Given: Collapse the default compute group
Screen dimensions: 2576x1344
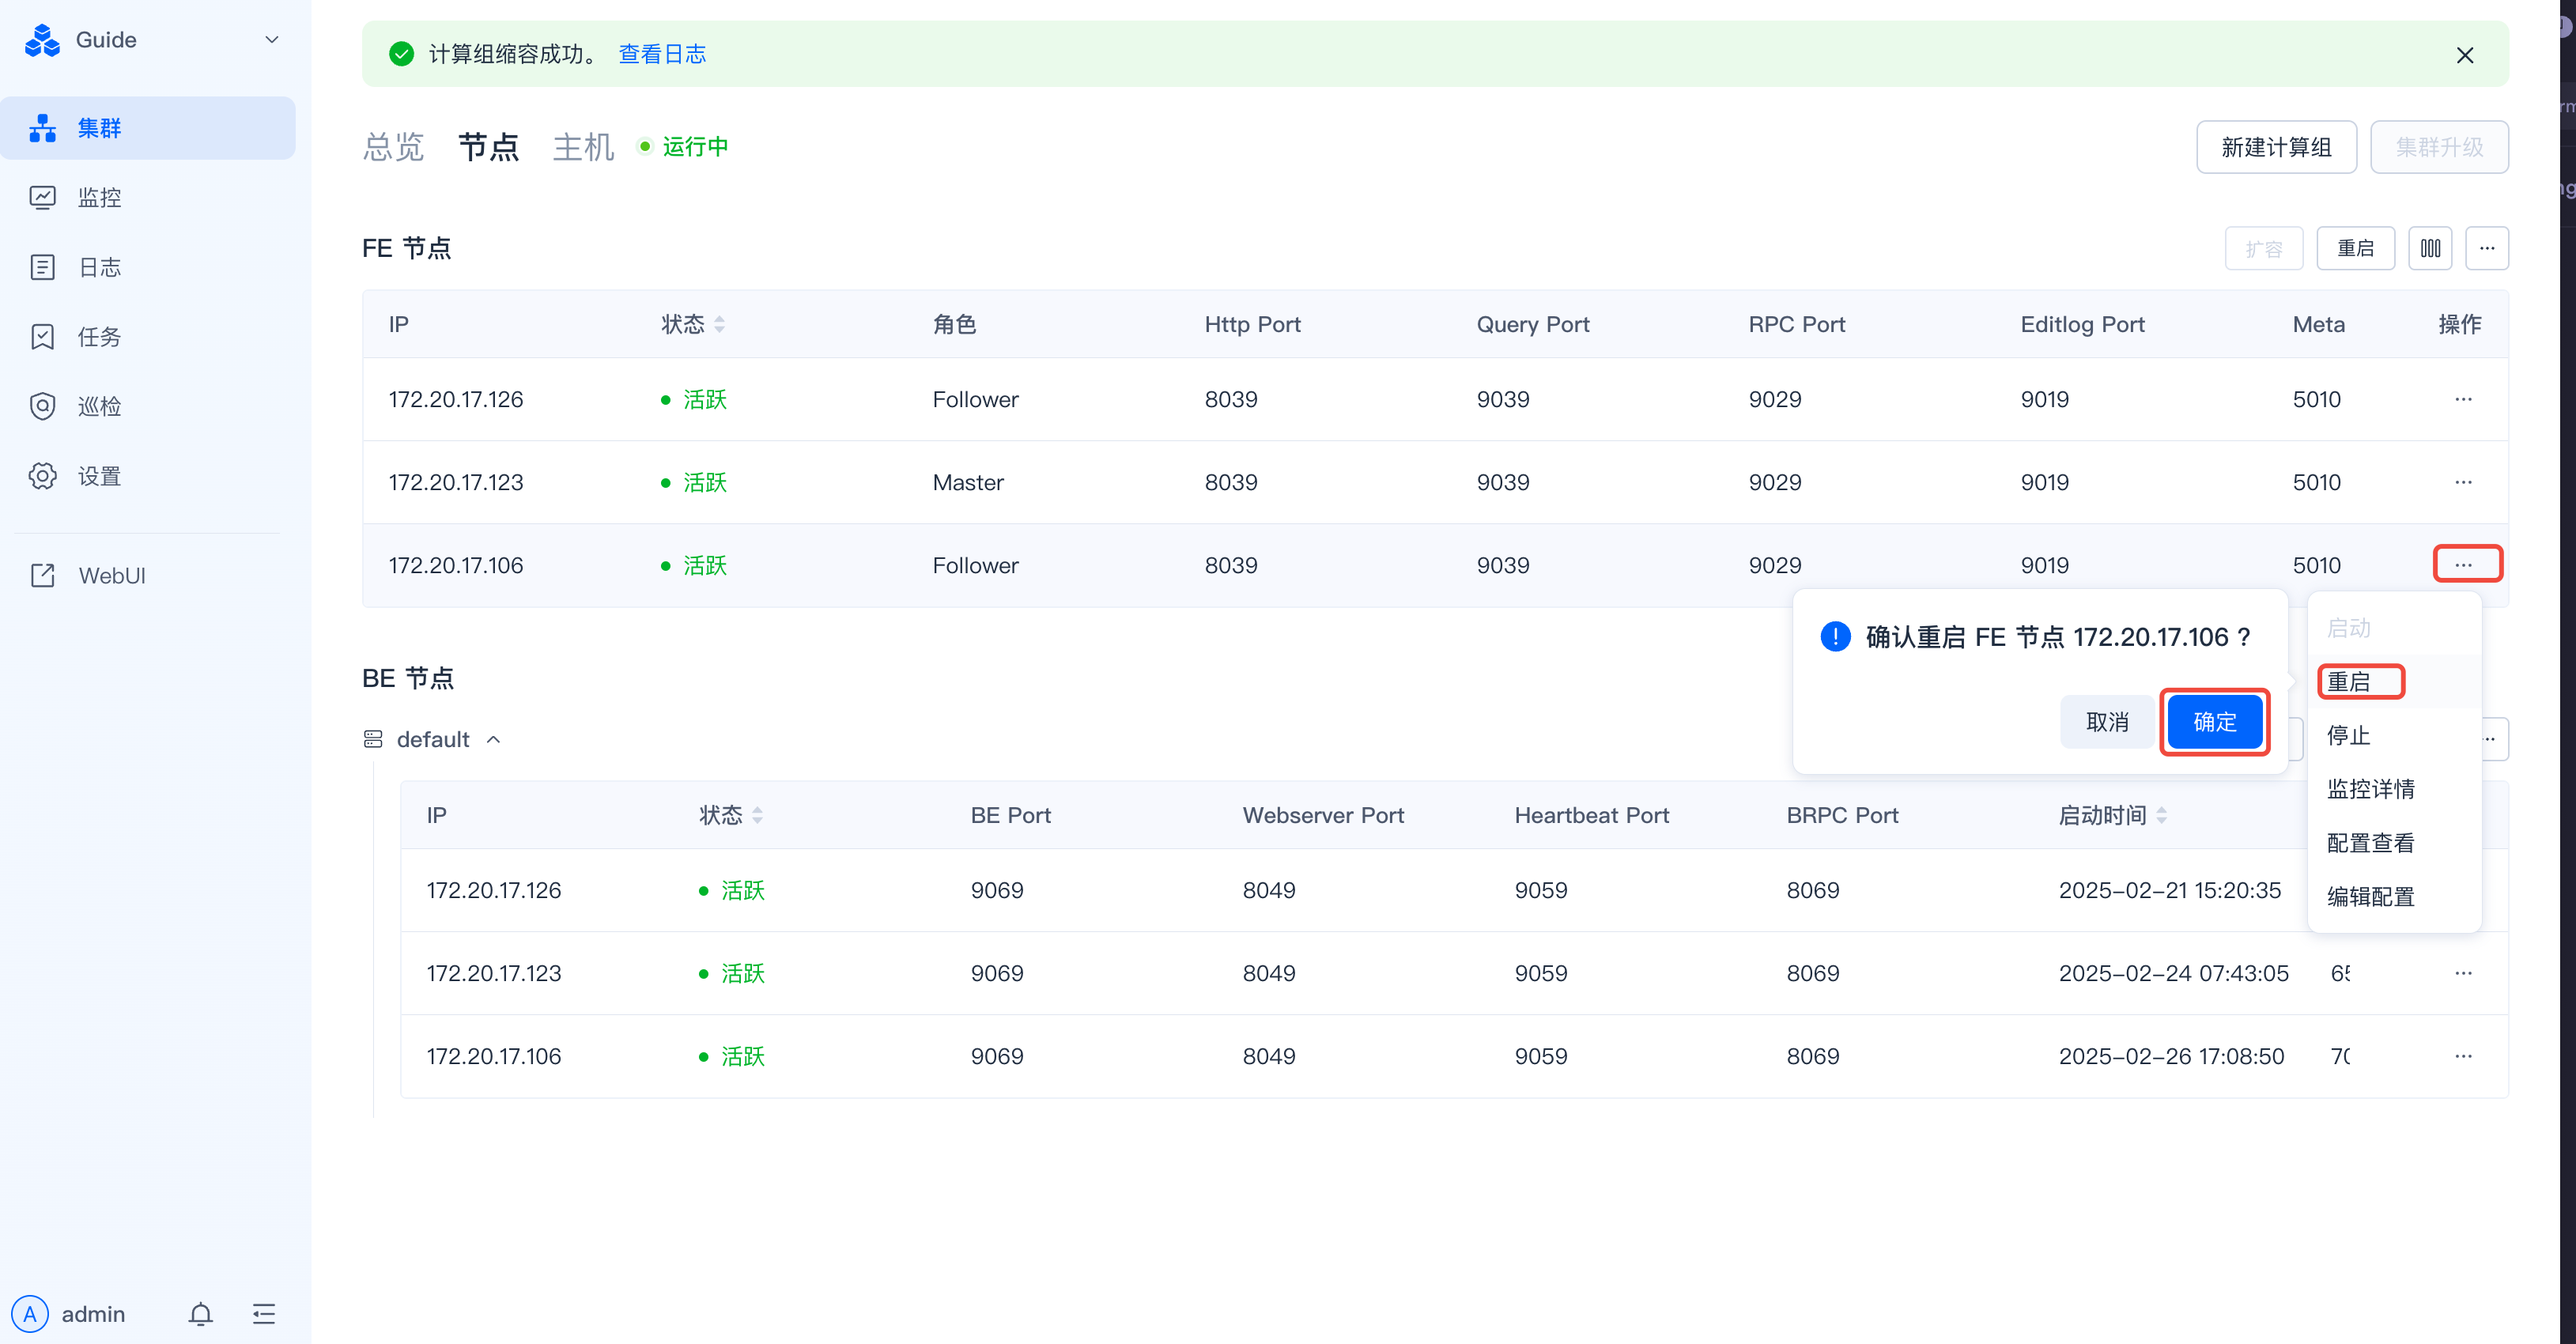Looking at the screenshot, I should [493, 740].
